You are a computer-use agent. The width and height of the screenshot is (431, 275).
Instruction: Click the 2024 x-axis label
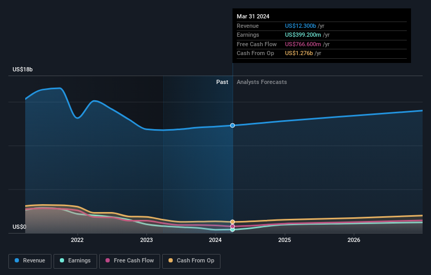click(x=215, y=240)
